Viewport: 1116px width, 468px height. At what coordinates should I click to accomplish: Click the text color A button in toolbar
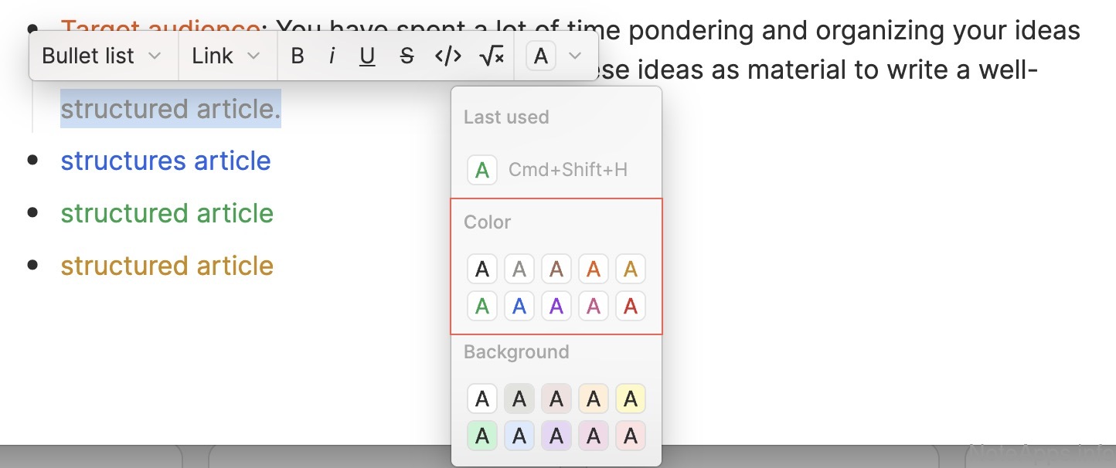pyautogui.click(x=541, y=56)
